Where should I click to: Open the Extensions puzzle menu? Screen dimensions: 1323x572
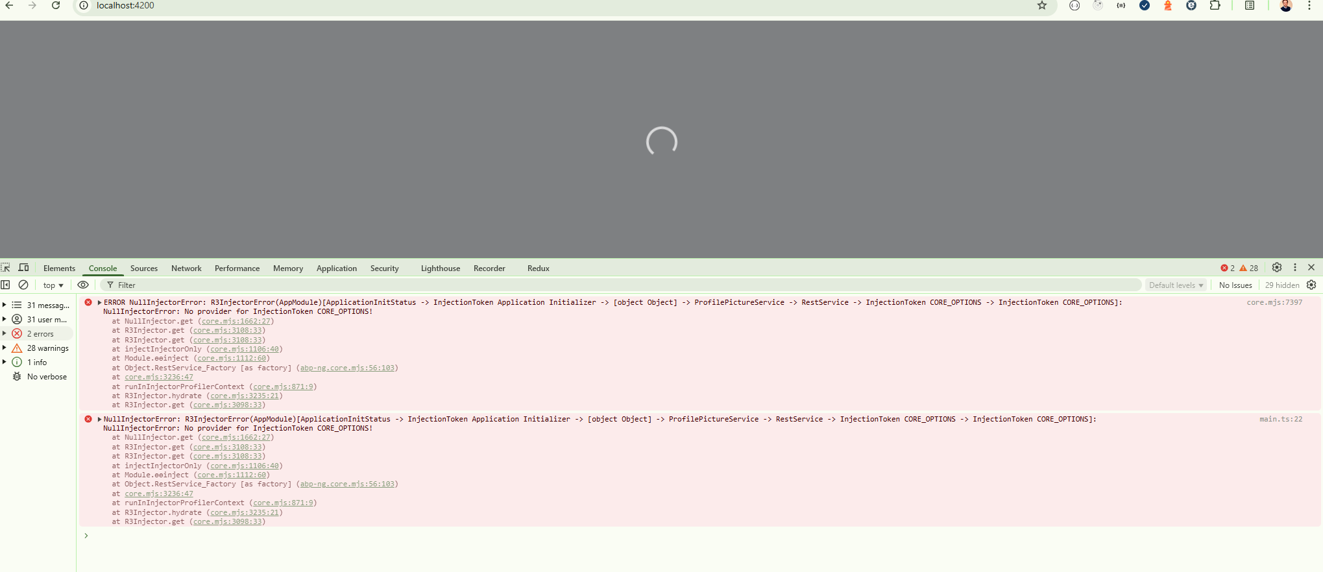click(x=1215, y=5)
